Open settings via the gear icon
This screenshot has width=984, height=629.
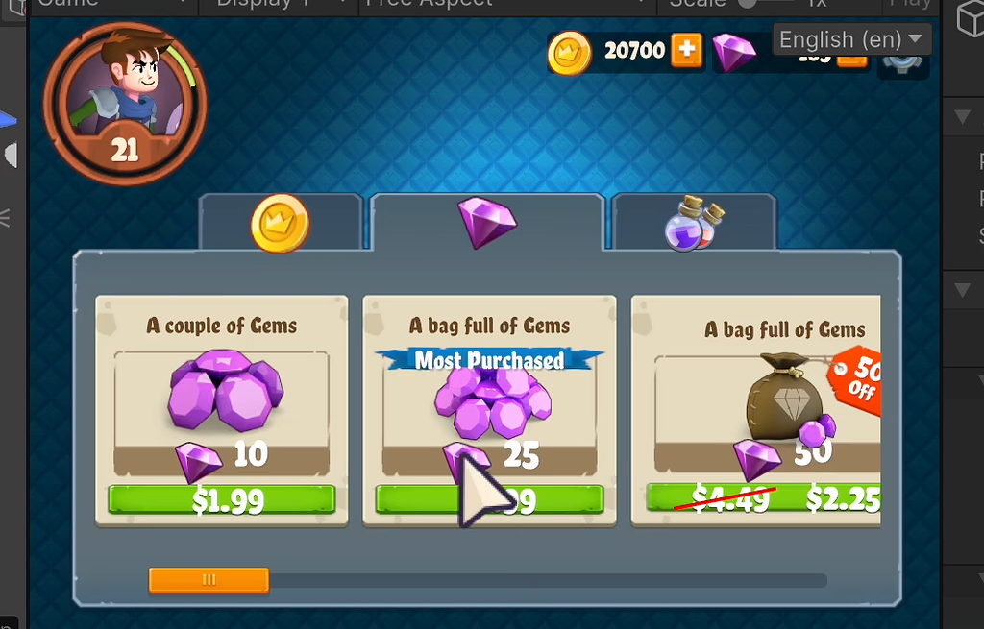[x=901, y=64]
